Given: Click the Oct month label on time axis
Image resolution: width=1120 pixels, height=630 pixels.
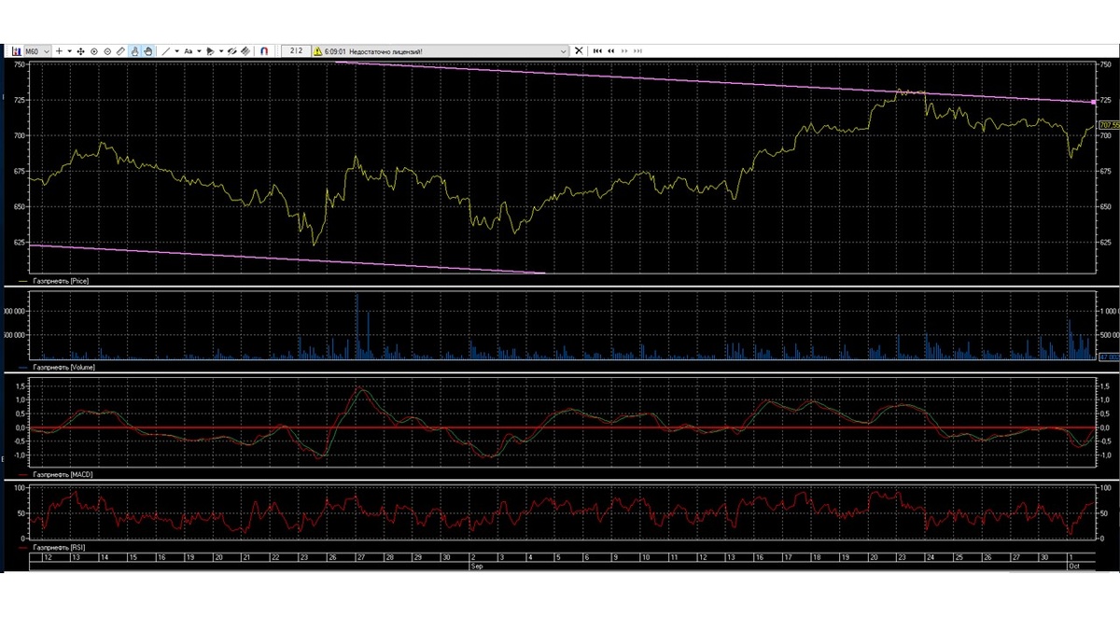Looking at the screenshot, I should pos(1073,567).
